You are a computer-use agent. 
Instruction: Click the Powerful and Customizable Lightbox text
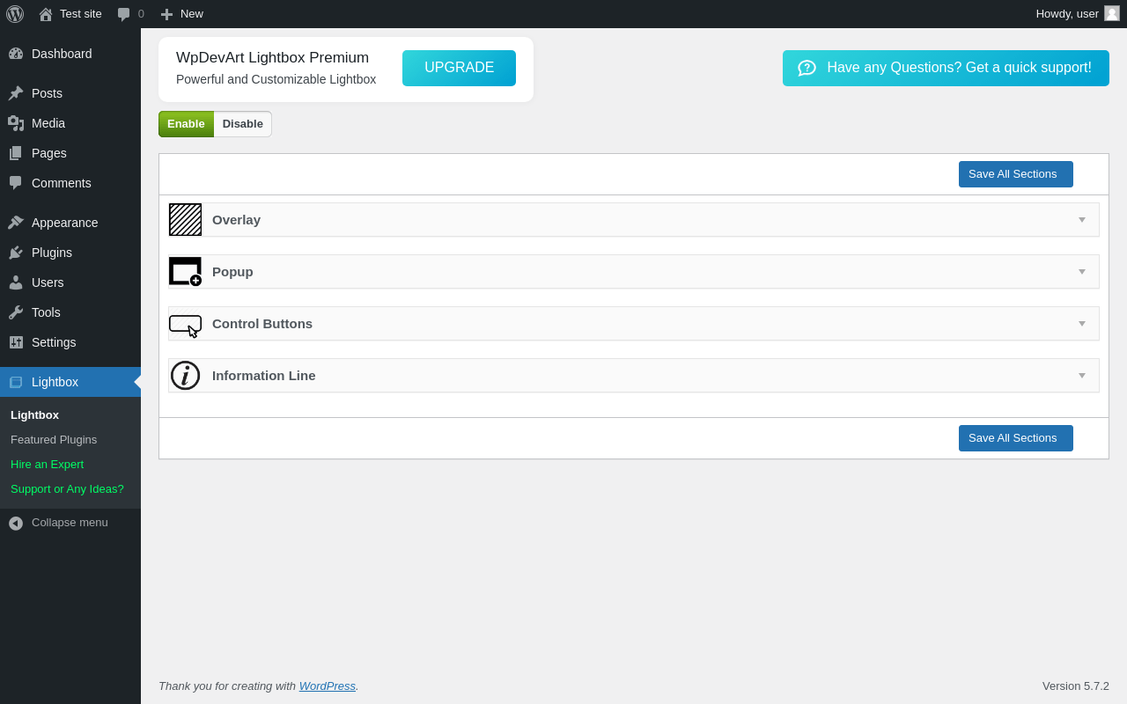pyautogui.click(x=276, y=79)
